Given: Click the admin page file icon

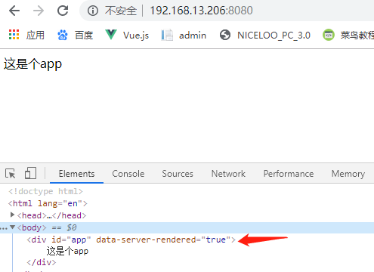Looking at the screenshot, I should [167, 35].
